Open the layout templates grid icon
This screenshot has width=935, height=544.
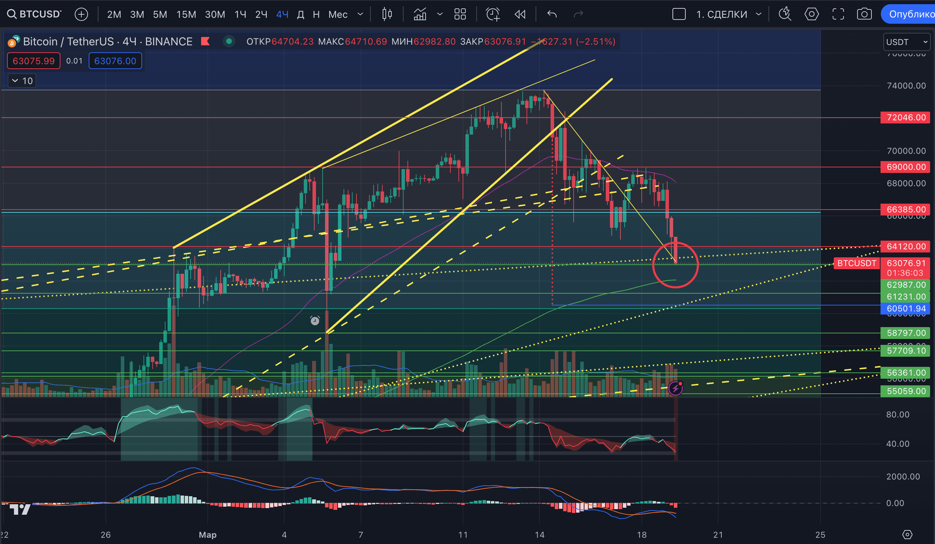(460, 14)
